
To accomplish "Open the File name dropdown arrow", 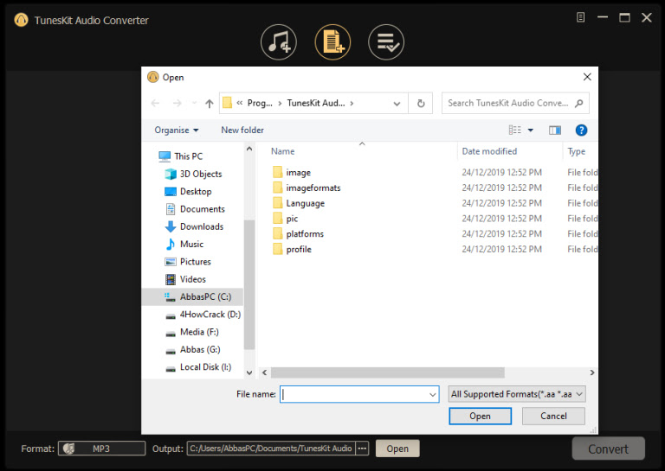I will (x=433, y=394).
